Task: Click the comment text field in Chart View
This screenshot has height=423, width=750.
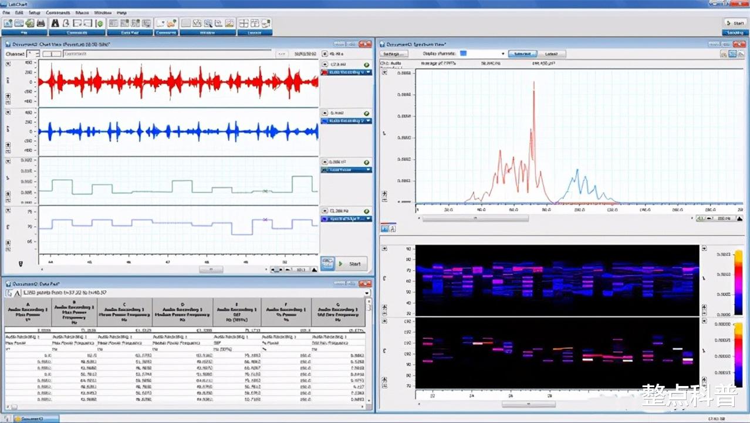Action: 167,53
